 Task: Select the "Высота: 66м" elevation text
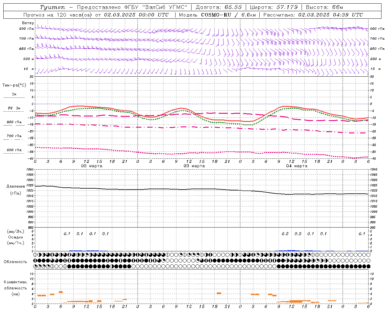pos(324,7)
